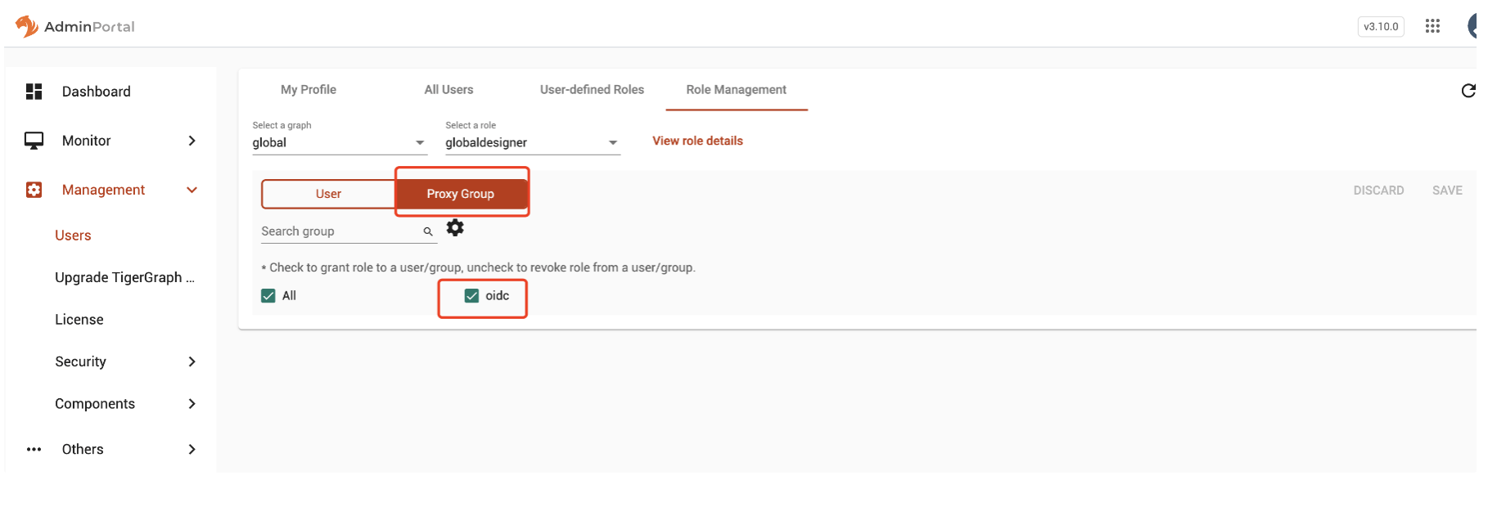Click the SAVE button
The image size is (1488, 507).
pyautogui.click(x=1446, y=191)
